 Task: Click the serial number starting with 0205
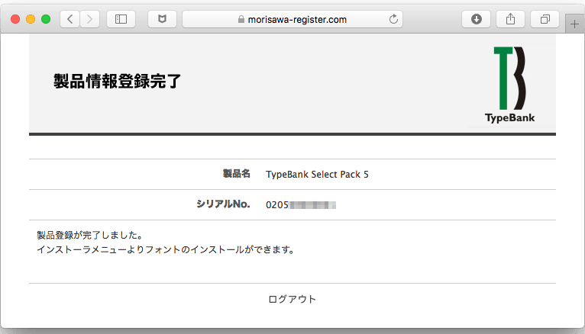(301, 205)
